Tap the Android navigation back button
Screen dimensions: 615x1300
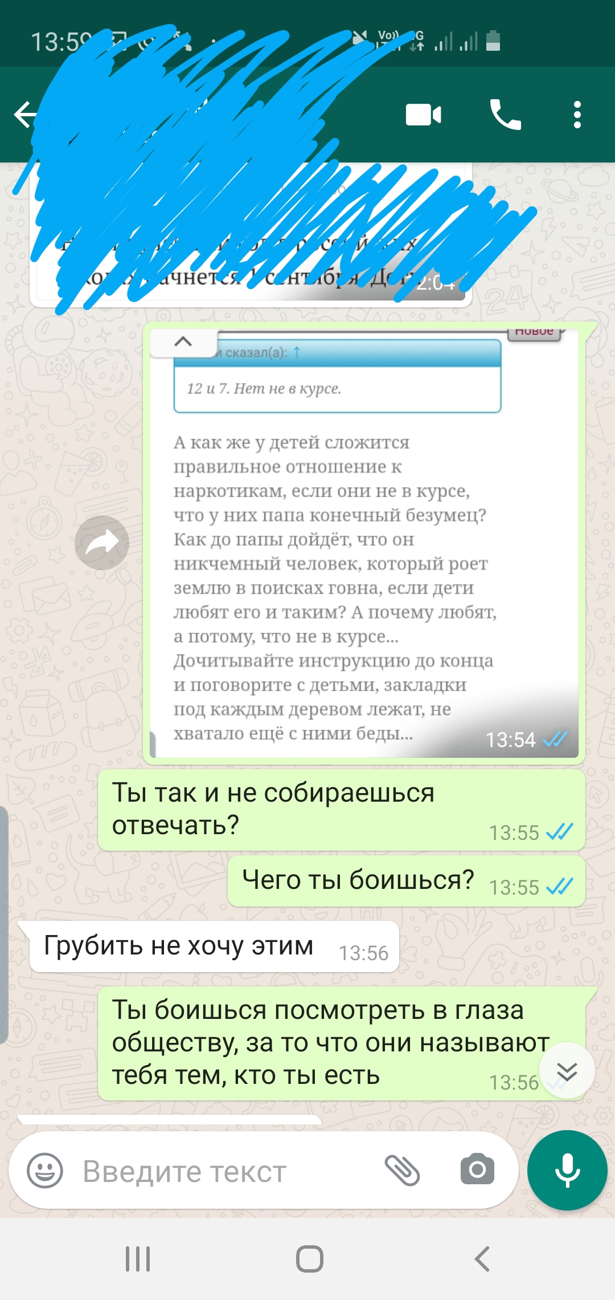point(482,1259)
